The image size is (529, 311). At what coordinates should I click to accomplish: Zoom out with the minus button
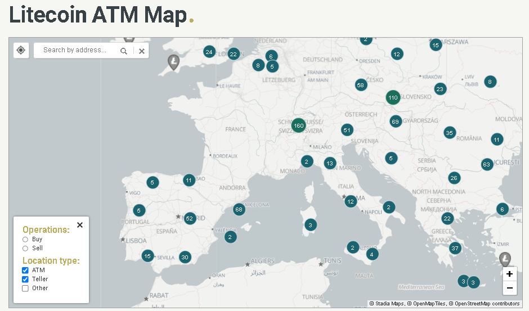509,288
